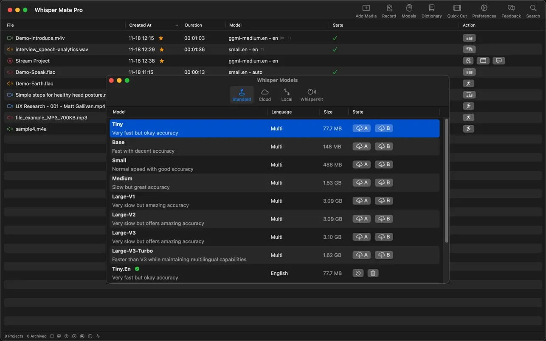Open the Quick Cut tool

click(457, 11)
